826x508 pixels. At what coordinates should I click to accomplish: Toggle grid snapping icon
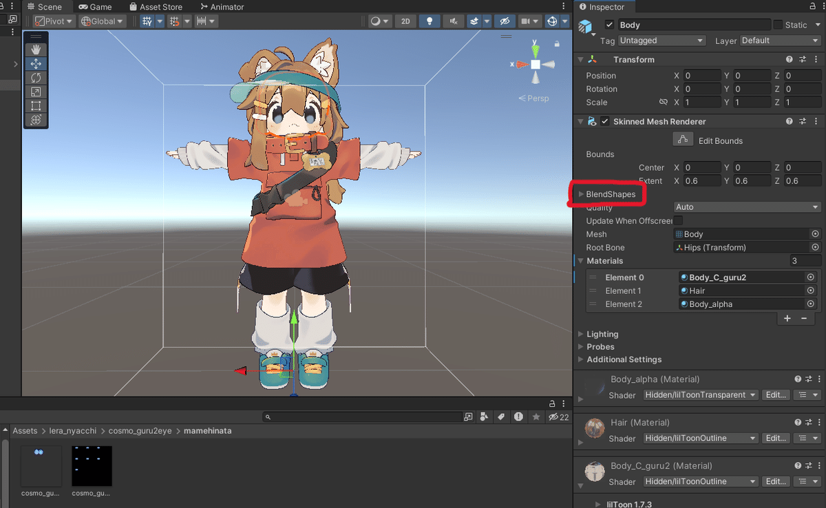[x=174, y=21]
